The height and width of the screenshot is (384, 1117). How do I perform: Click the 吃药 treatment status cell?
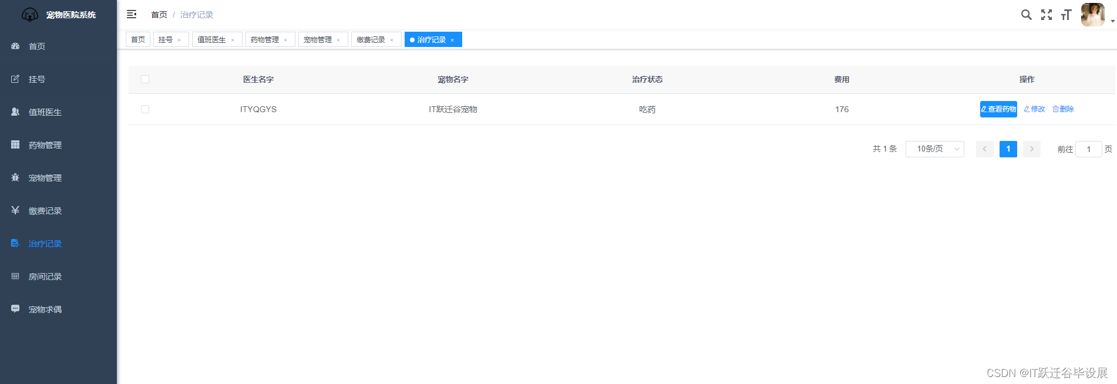[x=647, y=109]
